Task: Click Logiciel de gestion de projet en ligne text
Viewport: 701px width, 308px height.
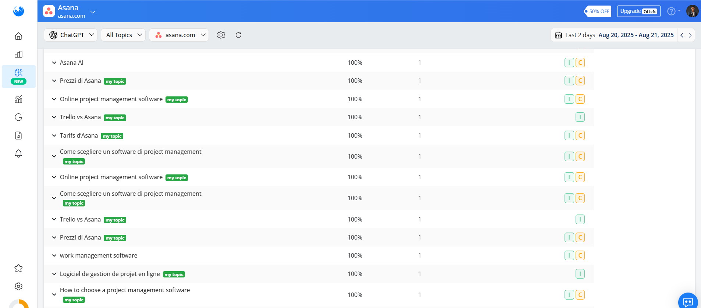Action: pos(110,274)
